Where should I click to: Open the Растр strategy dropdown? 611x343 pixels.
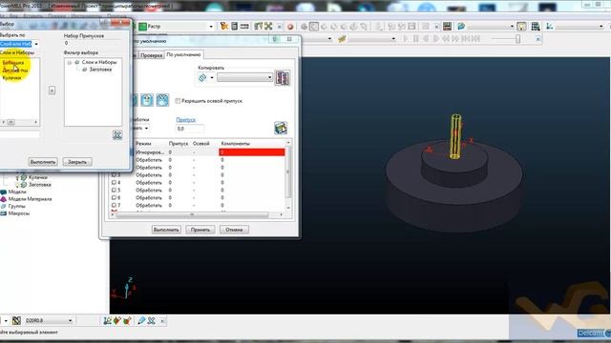(x=211, y=27)
